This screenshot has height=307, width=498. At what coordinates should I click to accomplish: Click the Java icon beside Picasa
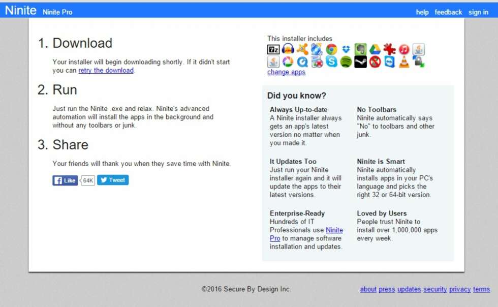pos(273,62)
